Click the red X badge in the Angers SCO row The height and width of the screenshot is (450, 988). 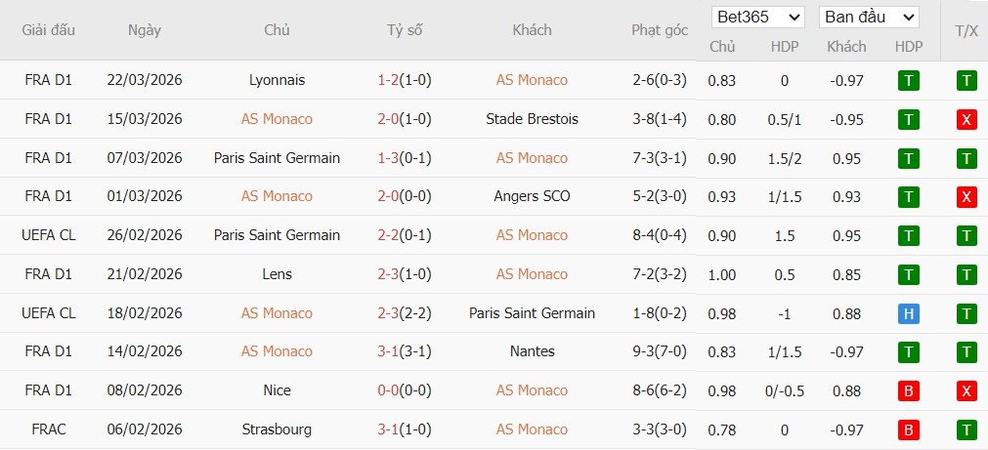(967, 197)
